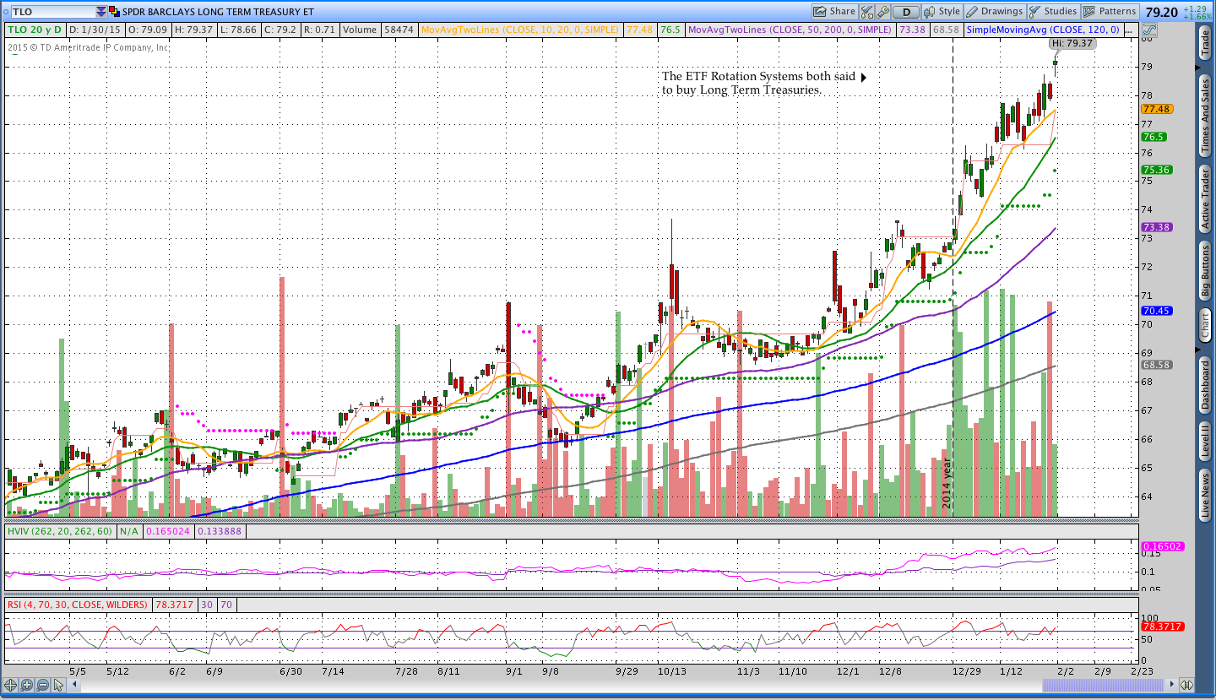Click the quick study flask icon
1216x700 pixels.
click(x=867, y=12)
